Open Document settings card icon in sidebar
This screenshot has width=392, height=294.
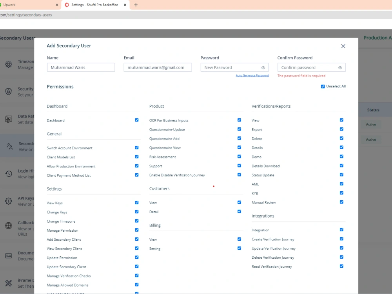pyautogui.click(x=9, y=256)
